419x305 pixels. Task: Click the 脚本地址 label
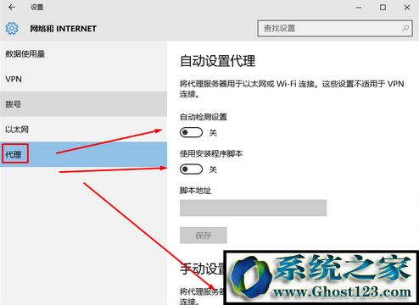pyautogui.click(x=195, y=191)
